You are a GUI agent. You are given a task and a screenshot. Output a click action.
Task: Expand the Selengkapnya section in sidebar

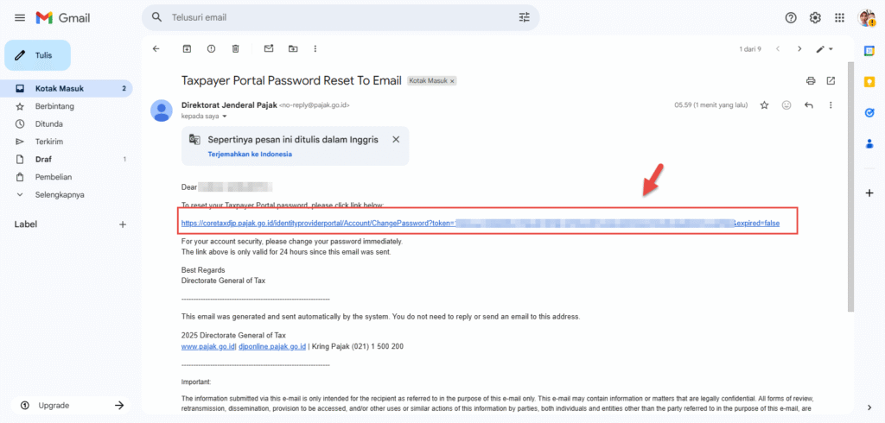point(59,194)
